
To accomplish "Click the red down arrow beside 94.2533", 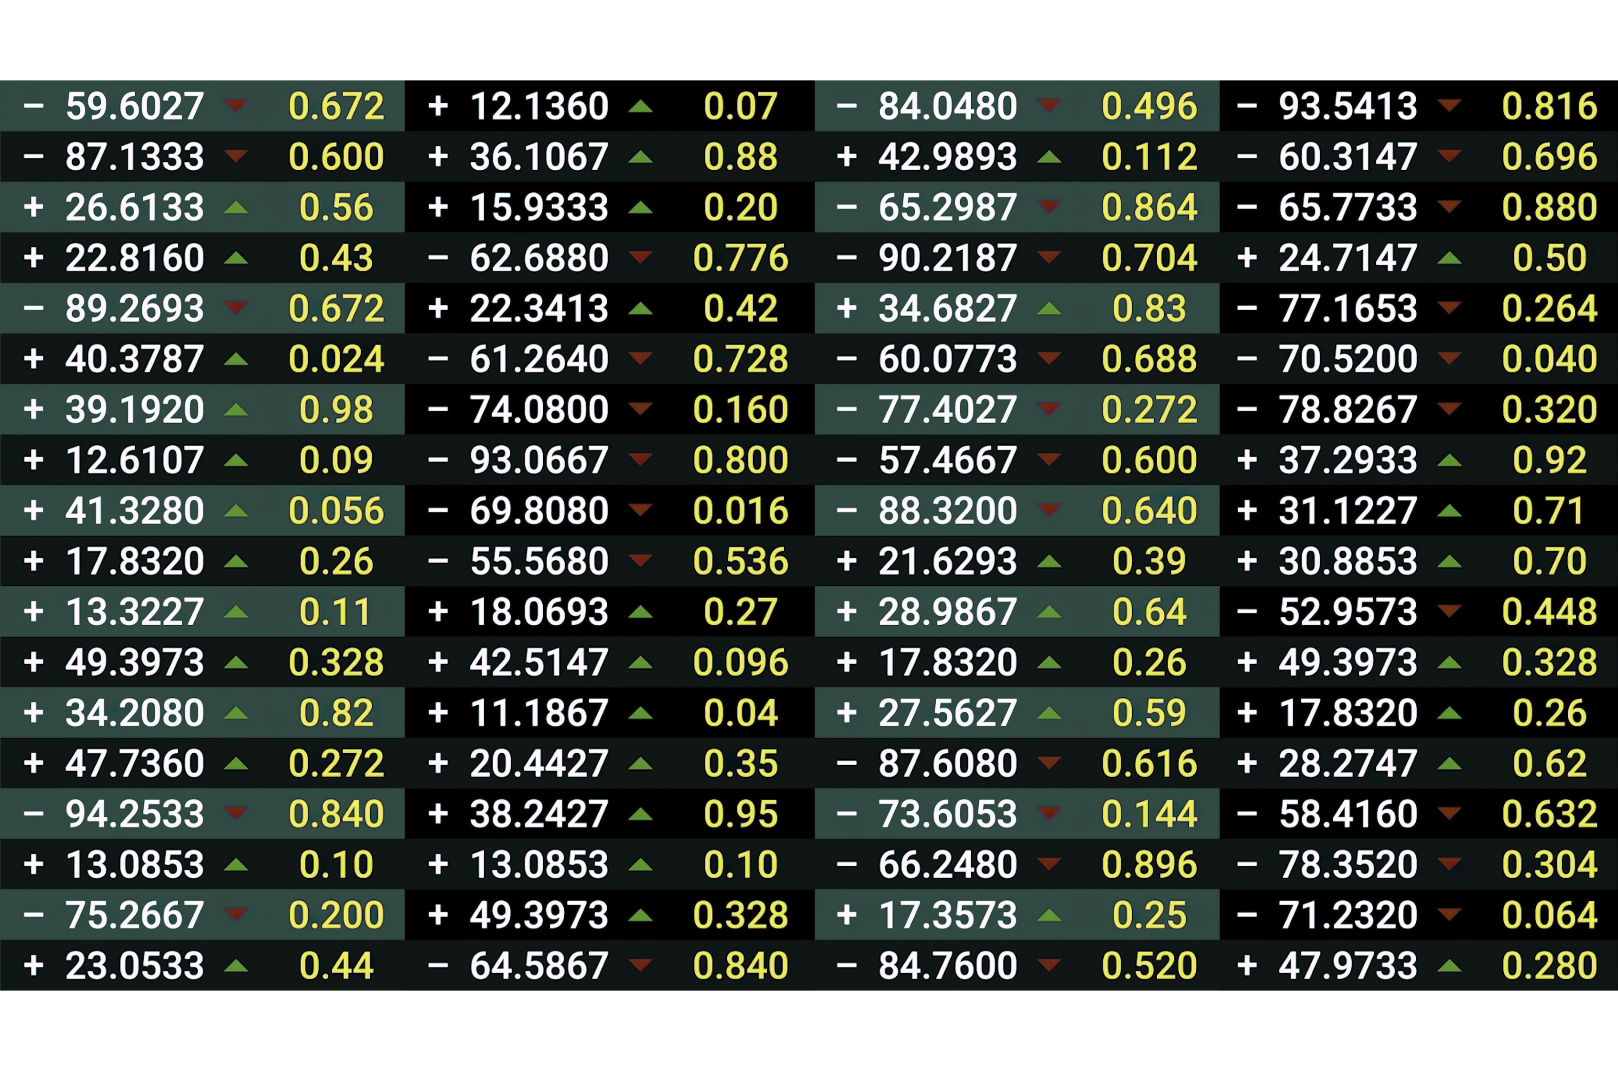I will click(236, 812).
